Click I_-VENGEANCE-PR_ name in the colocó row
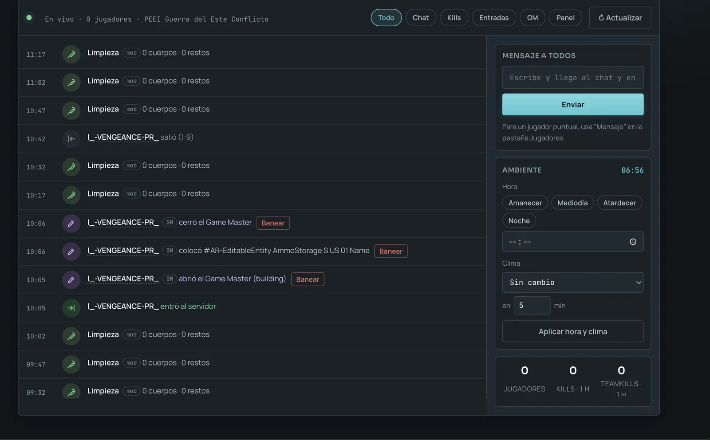This screenshot has height=440, width=710. (123, 251)
